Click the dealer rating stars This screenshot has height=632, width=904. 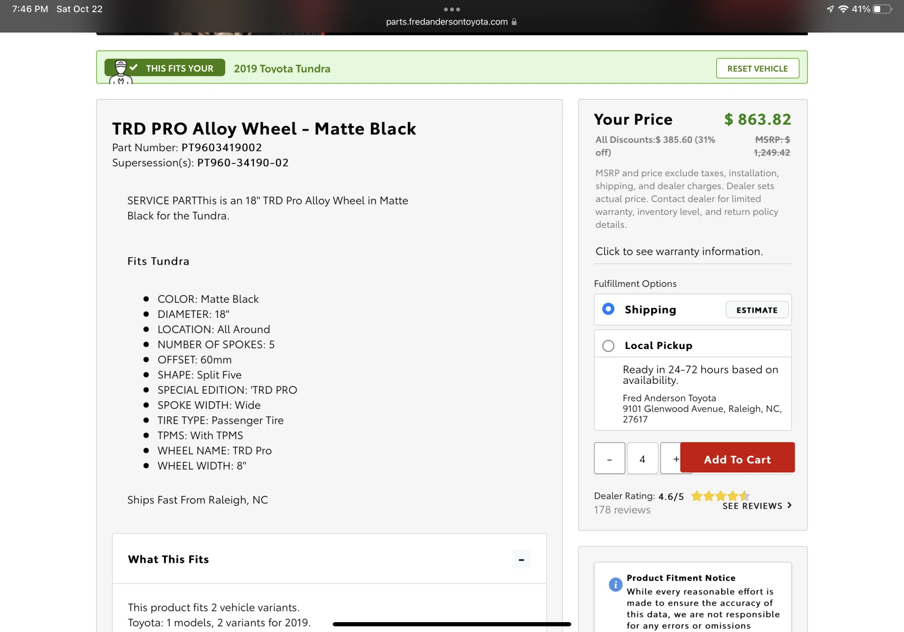pyautogui.click(x=719, y=496)
